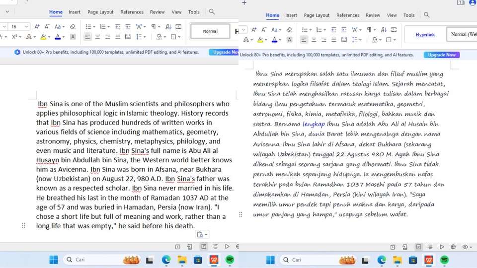Toggle print layout view in left status bar
This screenshot has width=477, height=268.
204,247
